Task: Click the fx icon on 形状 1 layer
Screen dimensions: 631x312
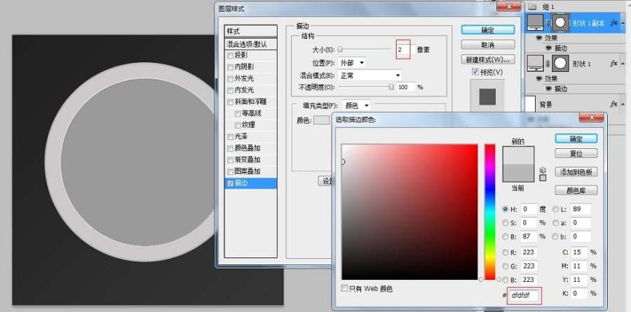Action: (x=613, y=63)
